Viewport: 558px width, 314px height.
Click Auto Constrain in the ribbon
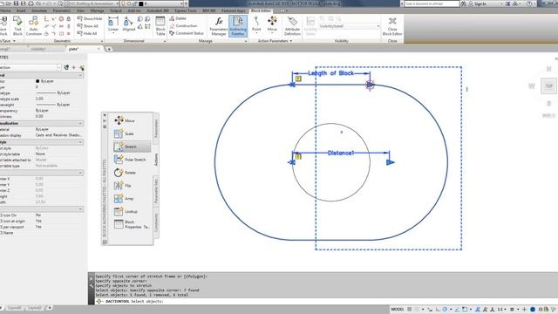[x=33, y=25]
